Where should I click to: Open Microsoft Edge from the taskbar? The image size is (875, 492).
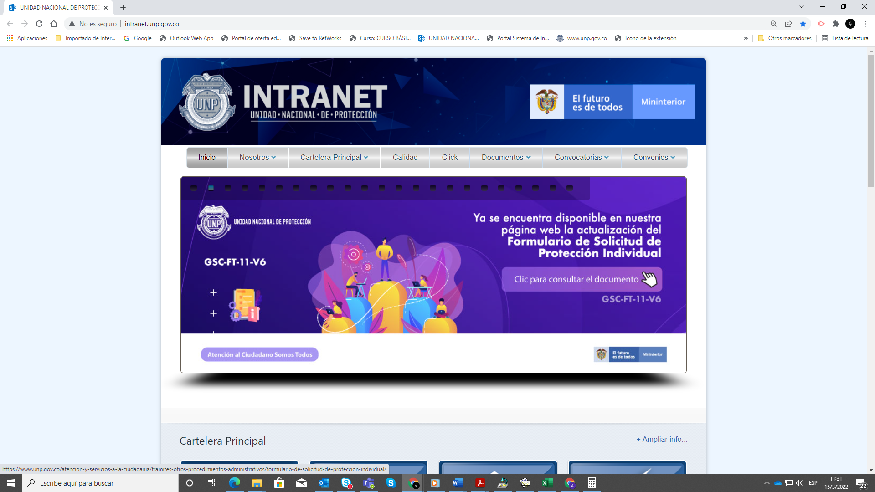[235, 483]
